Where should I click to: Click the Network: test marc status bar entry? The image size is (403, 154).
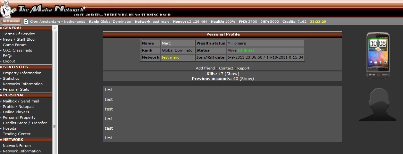152,22
